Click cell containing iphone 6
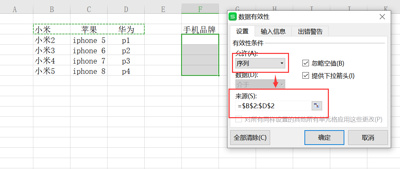The image size is (400, 169). coord(89,50)
